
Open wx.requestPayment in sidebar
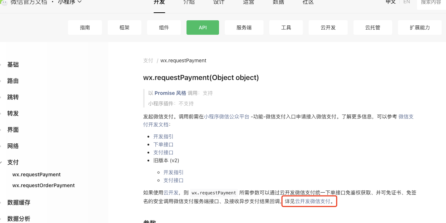pos(37,174)
